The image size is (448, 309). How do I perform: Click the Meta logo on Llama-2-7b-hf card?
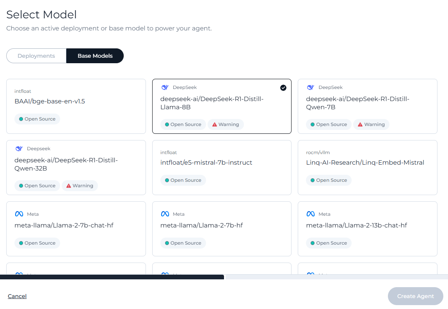click(165, 214)
